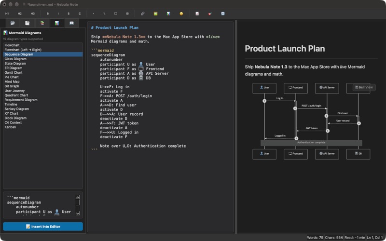Click the snippet preview scrollbar thumb

(78, 202)
